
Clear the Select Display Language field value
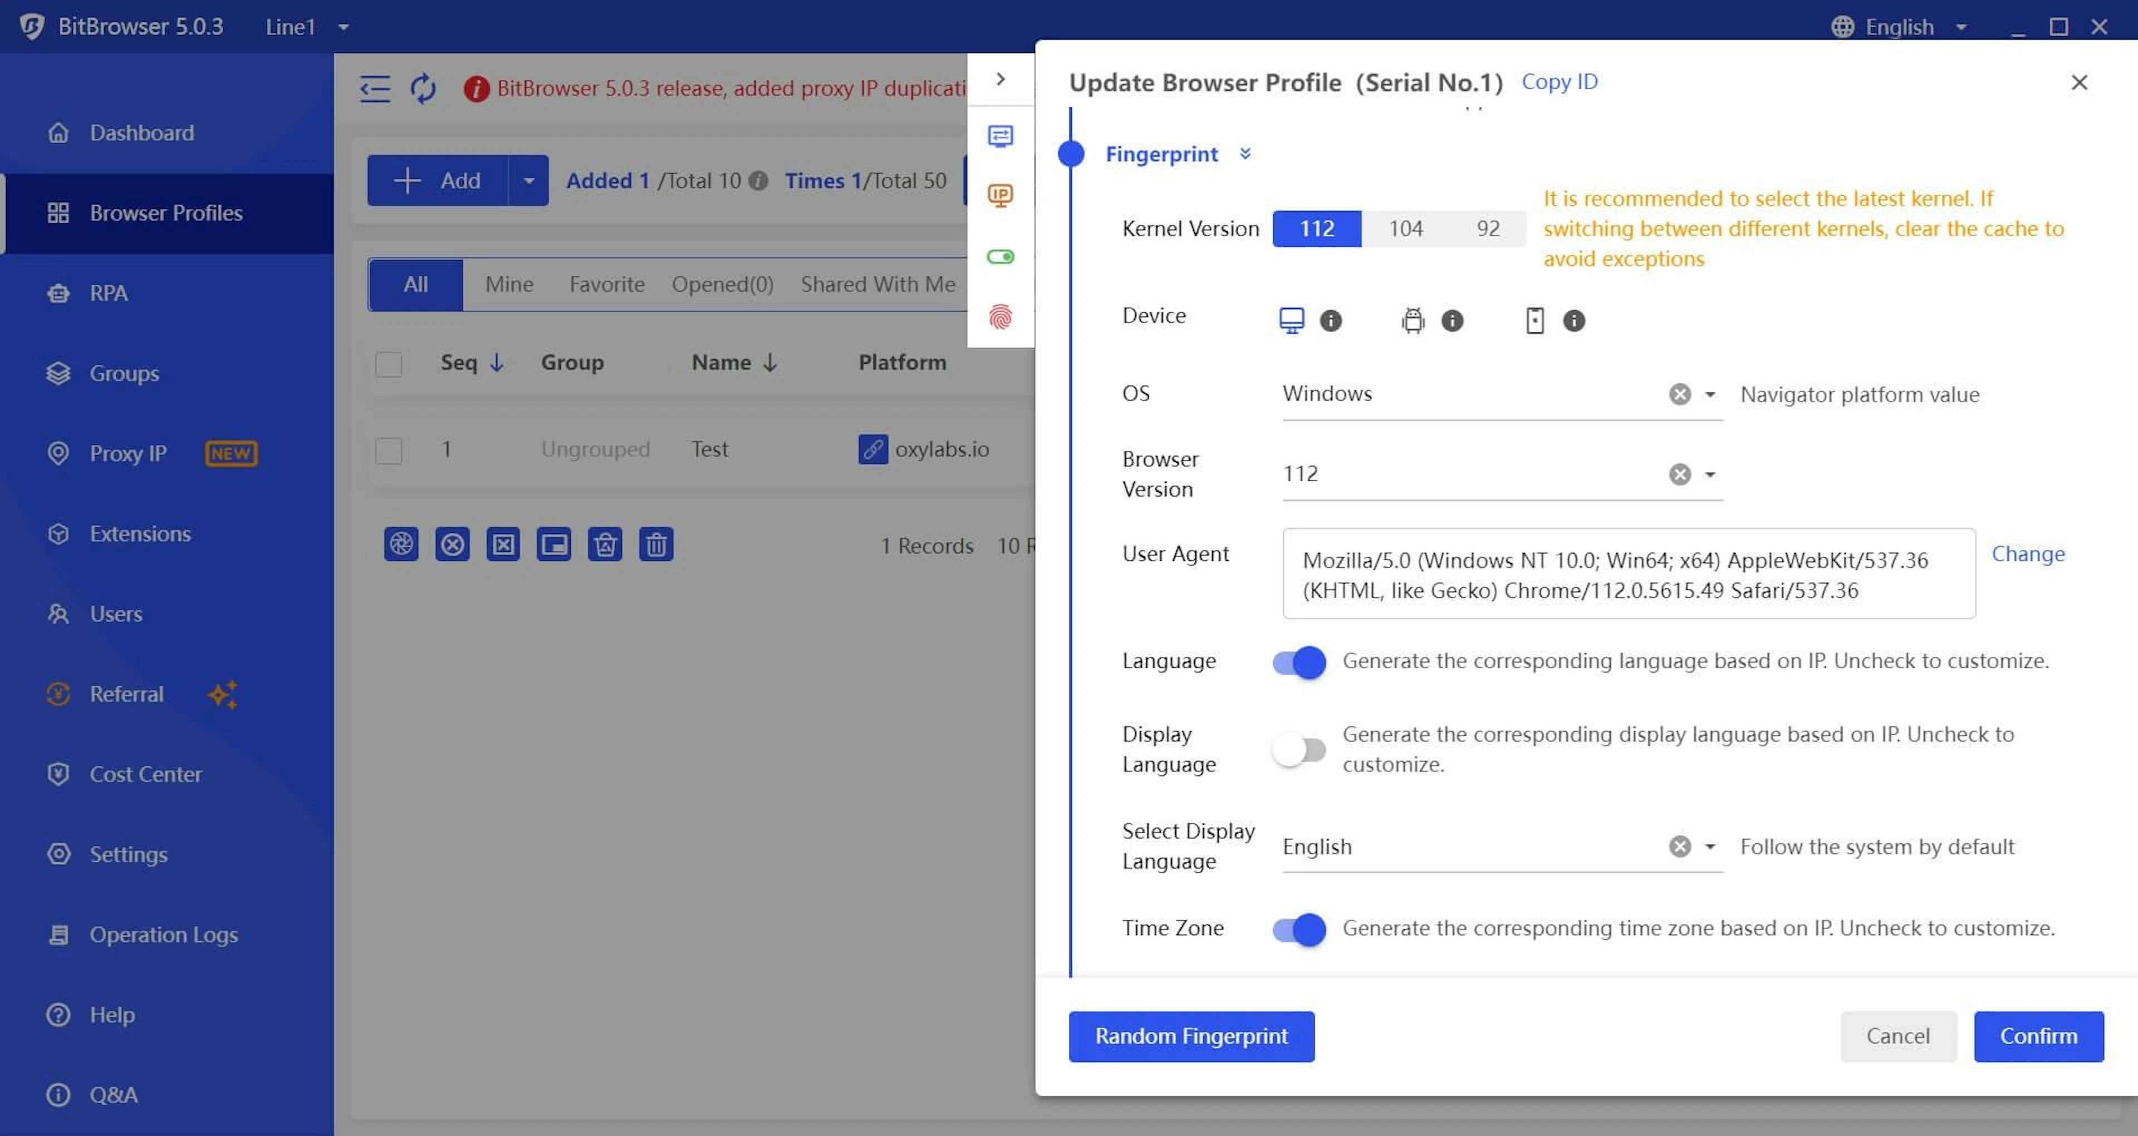click(x=1680, y=847)
